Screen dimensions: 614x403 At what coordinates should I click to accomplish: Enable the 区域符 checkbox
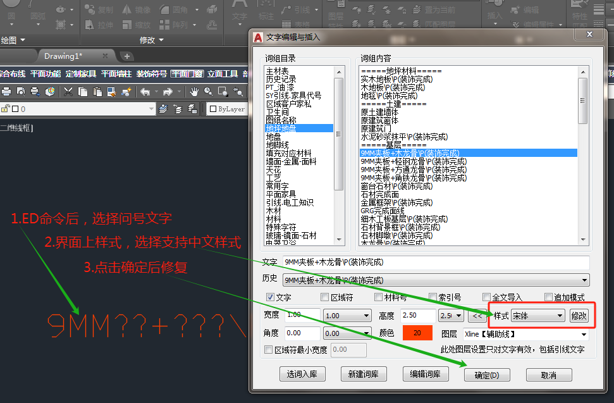(324, 297)
